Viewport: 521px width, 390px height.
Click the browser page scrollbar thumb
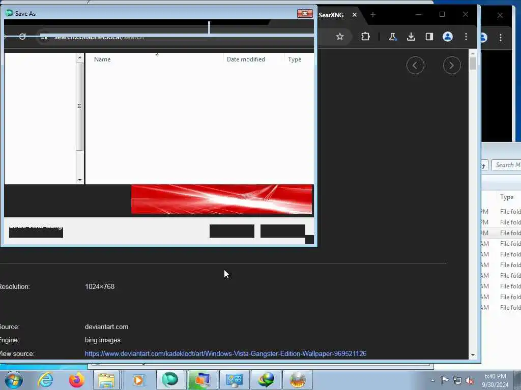[x=473, y=63]
